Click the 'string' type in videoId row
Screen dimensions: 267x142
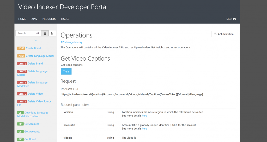click(x=111, y=138)
